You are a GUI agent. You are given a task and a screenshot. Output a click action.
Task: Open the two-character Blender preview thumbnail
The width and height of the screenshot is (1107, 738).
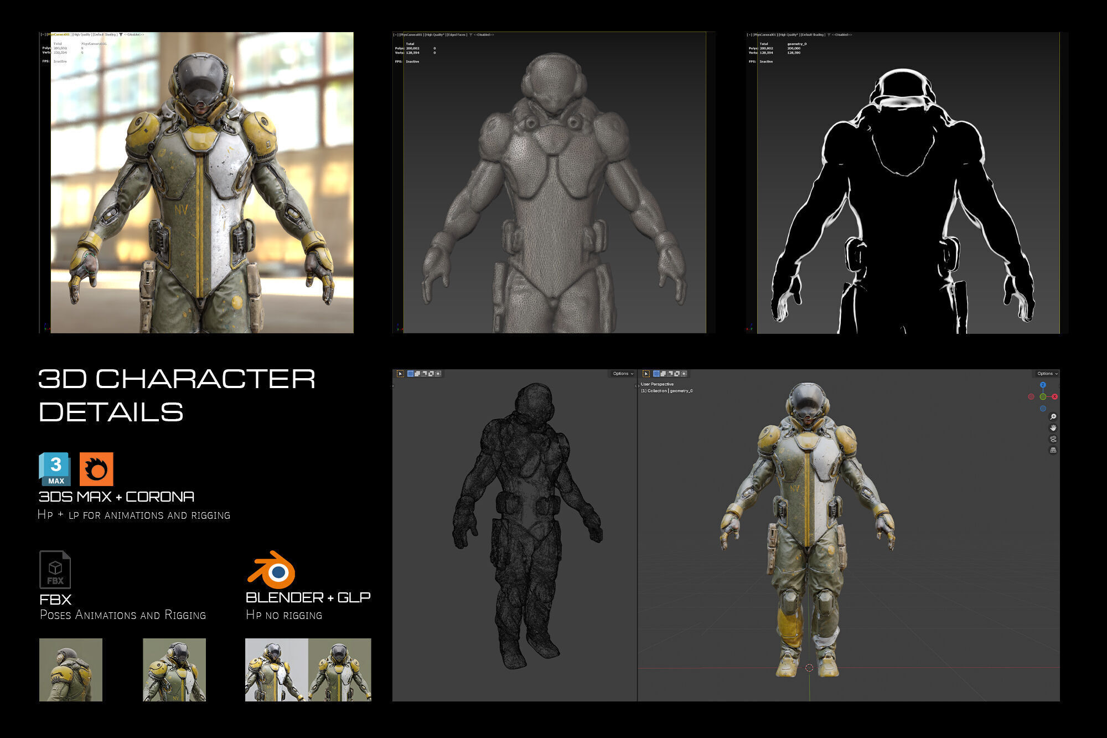tap(308, 670)
